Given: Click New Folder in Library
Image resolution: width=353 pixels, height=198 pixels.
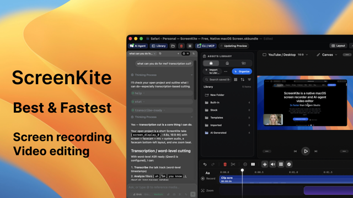Looking at the screenshot, I should click(x=227, y=95).
